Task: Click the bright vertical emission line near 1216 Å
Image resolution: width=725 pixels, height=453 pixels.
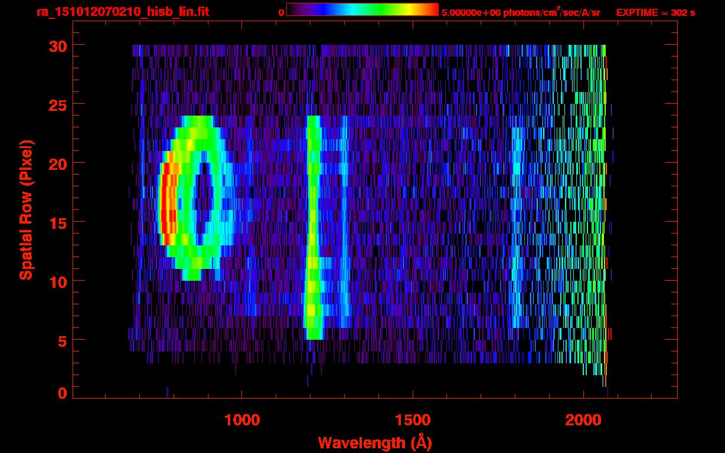Action: click(x=313, y=227)
